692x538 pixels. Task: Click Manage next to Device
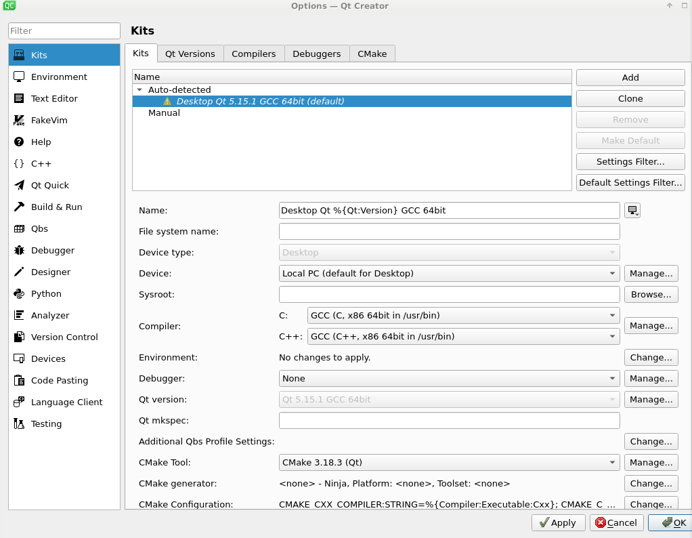click(x=651, y=274)
